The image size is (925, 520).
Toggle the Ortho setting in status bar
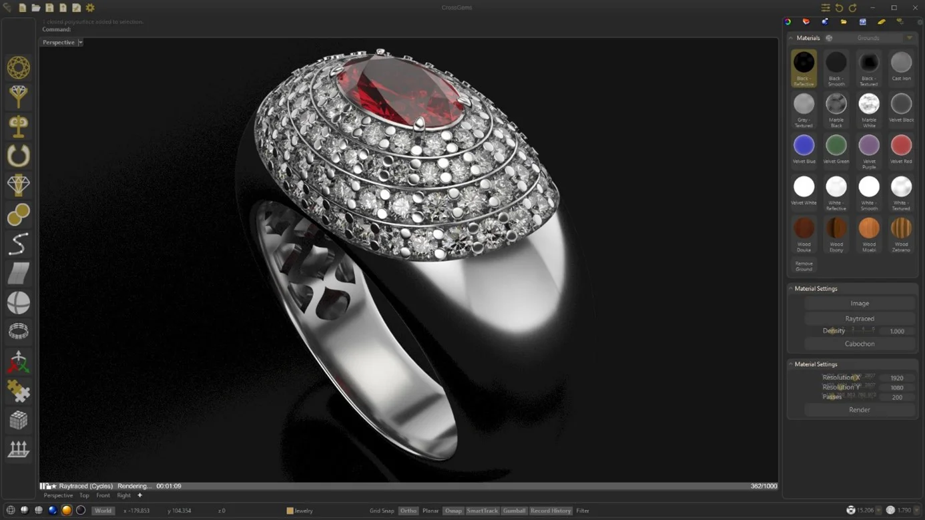pos(408,511)
